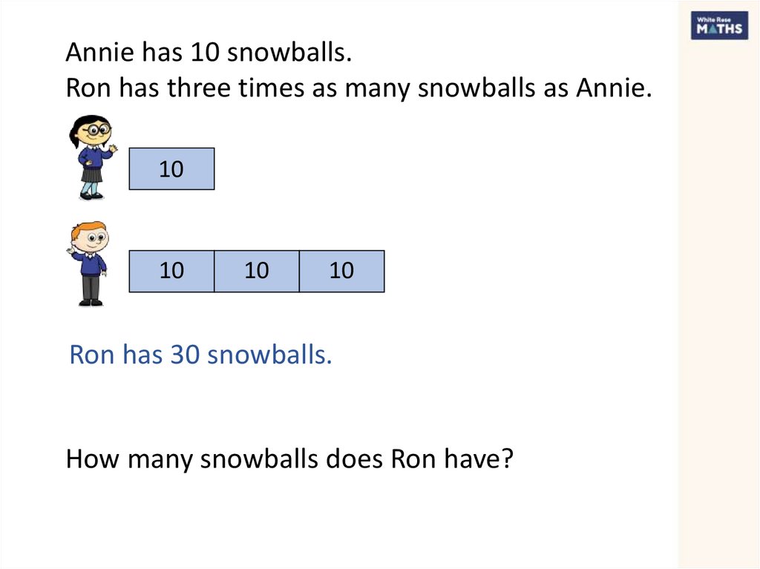Screen dimensions: 760x569
Task: Click Annie's face with glasses
Action: [x=99, y=129]
